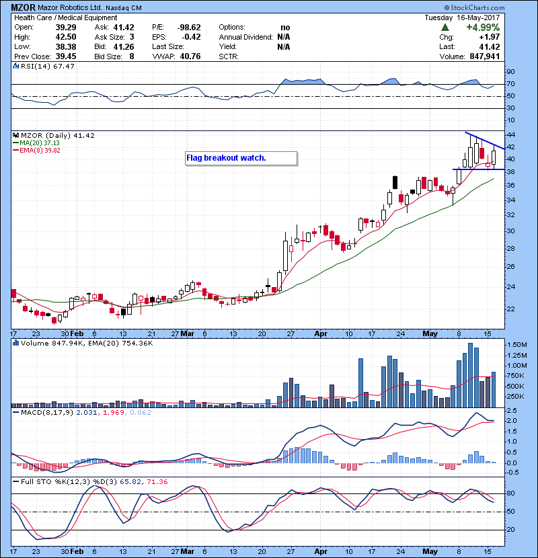Click the 'MZOR (Daily) 41.42' chart title
This screenshot has height=558, width=538.
58,135
